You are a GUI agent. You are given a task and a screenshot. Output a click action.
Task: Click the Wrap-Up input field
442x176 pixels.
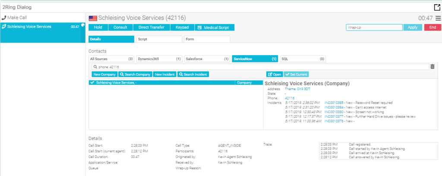(374, 28)
